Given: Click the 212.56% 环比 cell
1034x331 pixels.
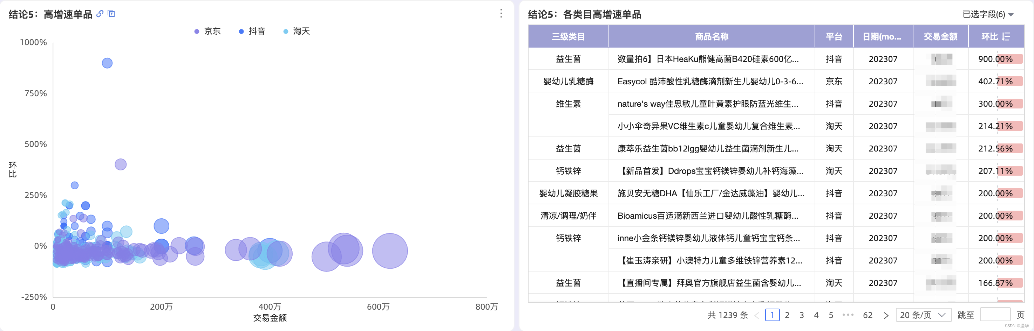Looking at the screenshot, I should [995, 149].
